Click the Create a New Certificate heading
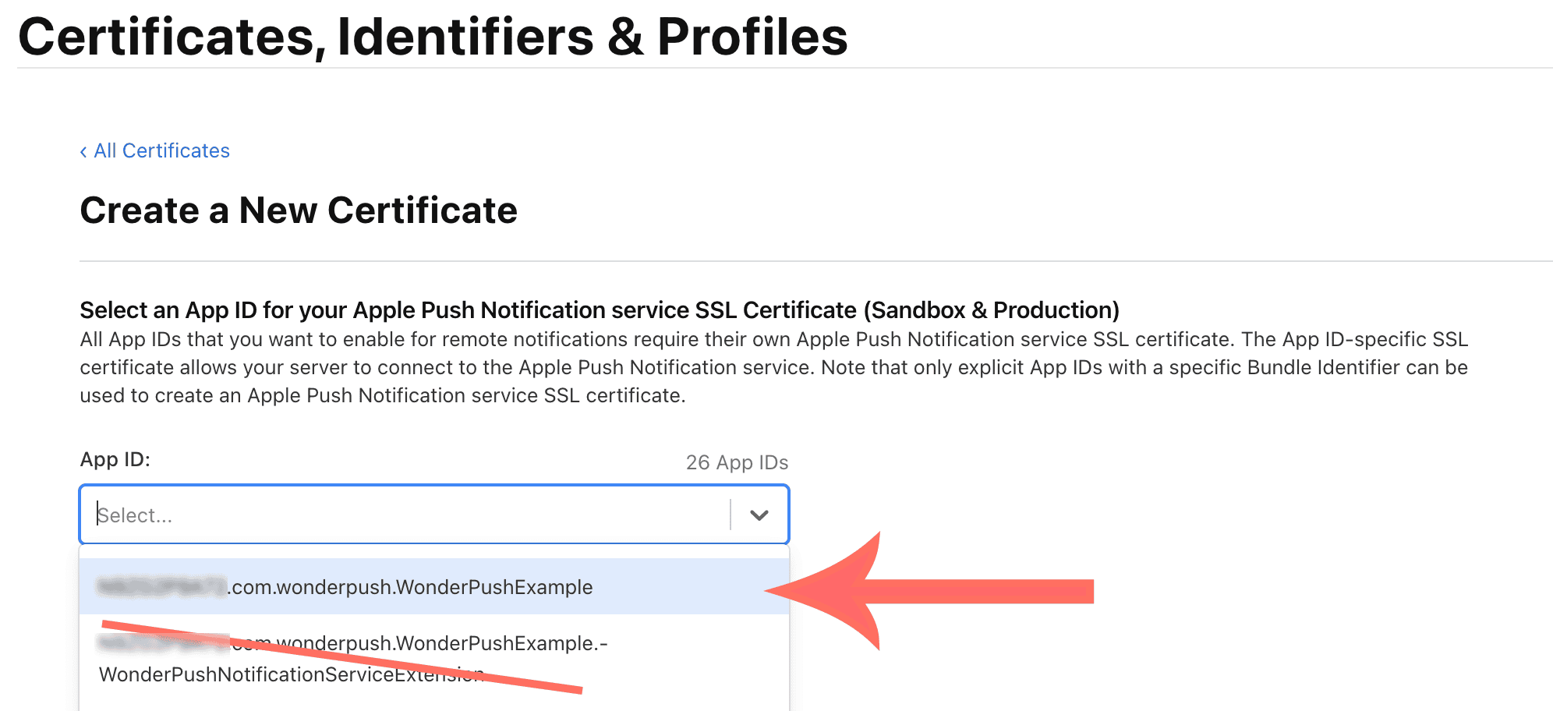 [299, 210]
